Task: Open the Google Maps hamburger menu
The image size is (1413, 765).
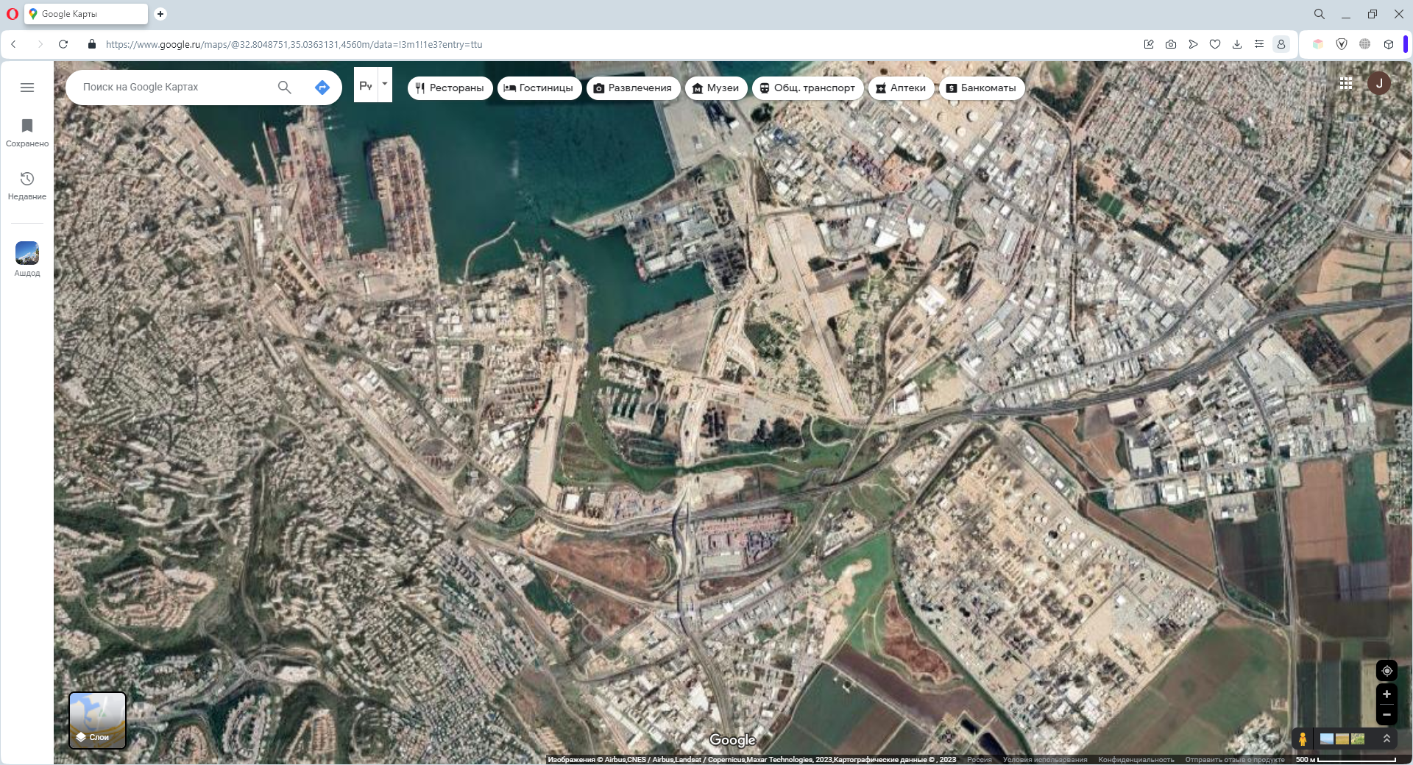Action: pos(27,88)
